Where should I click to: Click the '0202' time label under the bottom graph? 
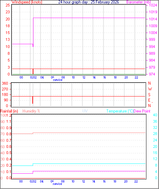(x=33, y=182)
